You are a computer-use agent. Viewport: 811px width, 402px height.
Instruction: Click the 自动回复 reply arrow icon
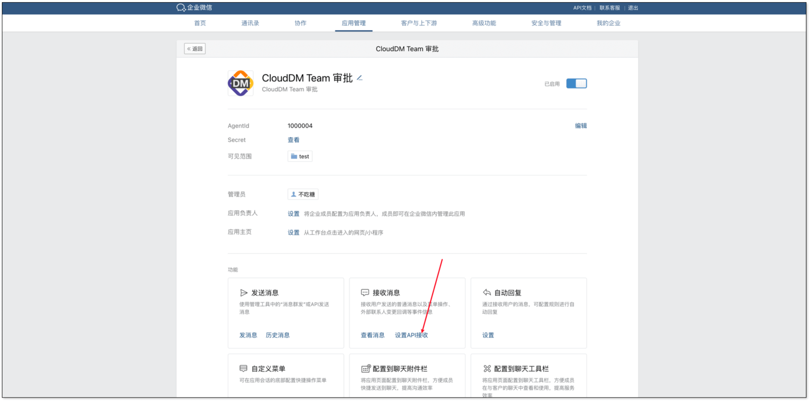[x=487, y=292]
